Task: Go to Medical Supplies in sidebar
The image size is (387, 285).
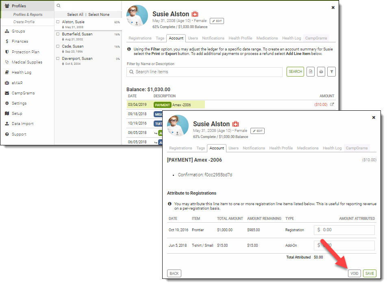Action: point(27,62)
